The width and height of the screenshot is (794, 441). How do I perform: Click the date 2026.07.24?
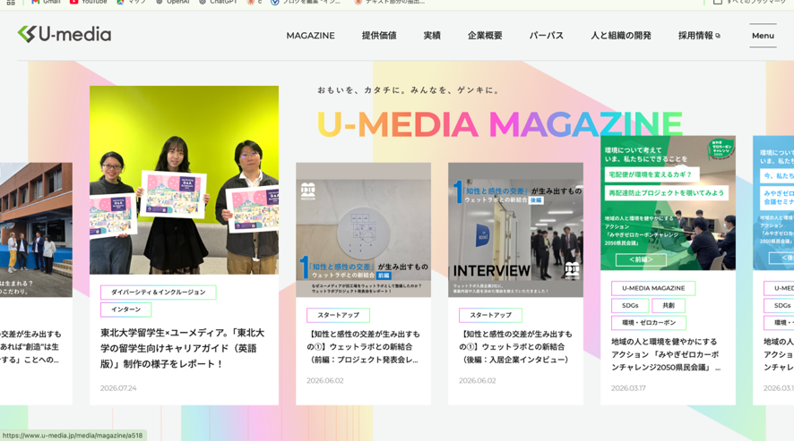[x=118, y=388]
